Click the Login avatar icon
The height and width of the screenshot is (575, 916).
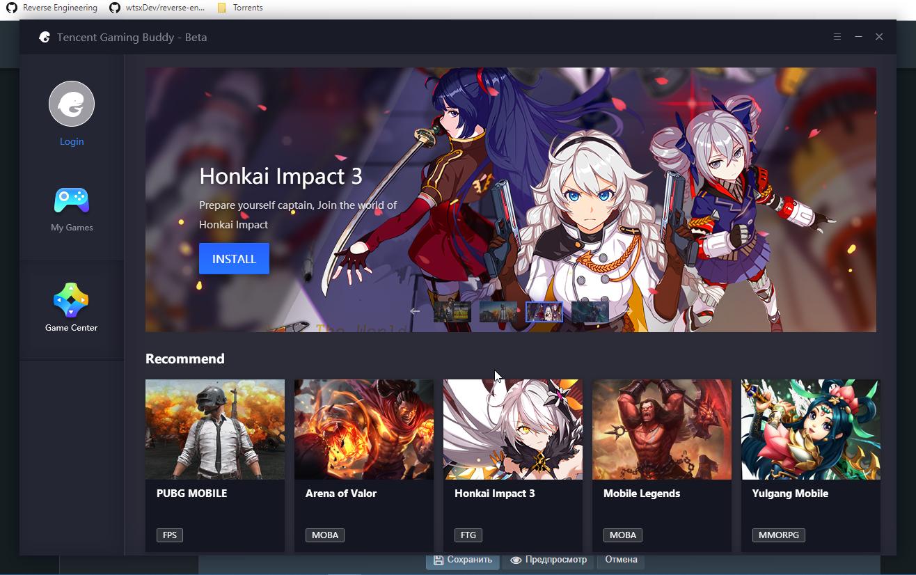coord(72,104)
